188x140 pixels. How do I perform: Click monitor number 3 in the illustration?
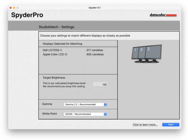(x=152, y=52)
